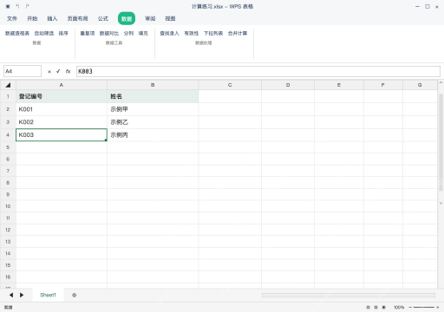Switch to the 视图 tab

click(170, 19)
